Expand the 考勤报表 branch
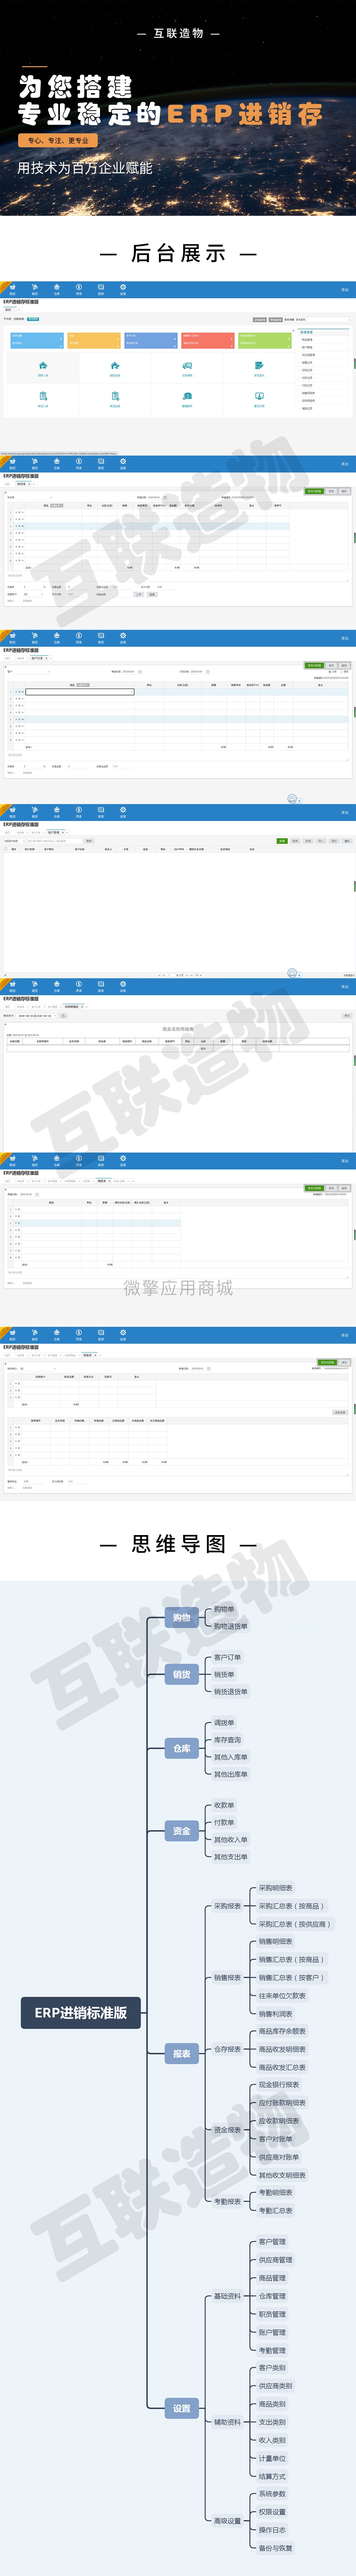Viewport: 356px width, 2576px height. click(228, 2201)
